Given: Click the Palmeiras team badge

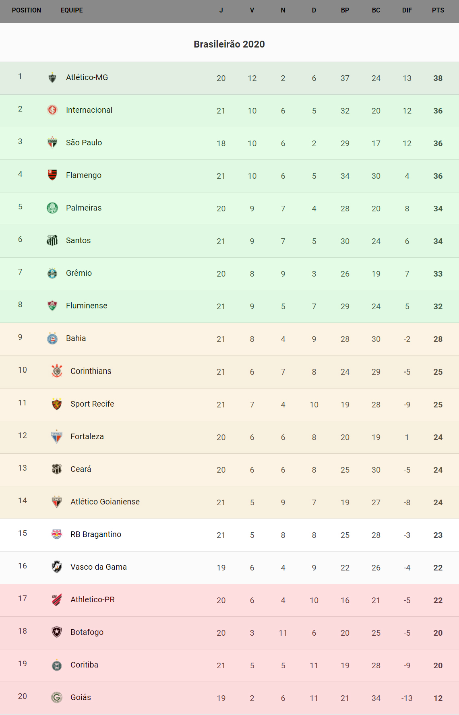Looking at the screenshot, I should [52, 208].
